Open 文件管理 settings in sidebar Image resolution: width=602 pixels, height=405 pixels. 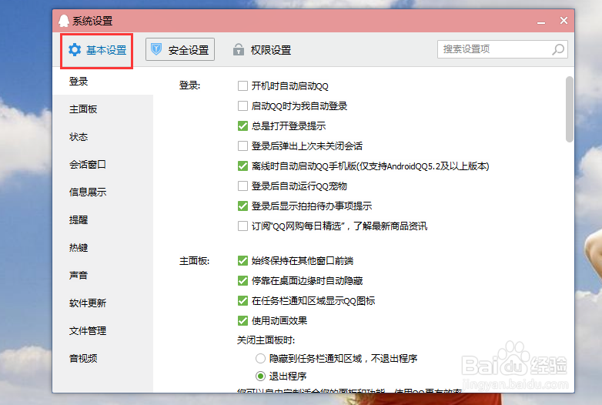pos(102,330)
